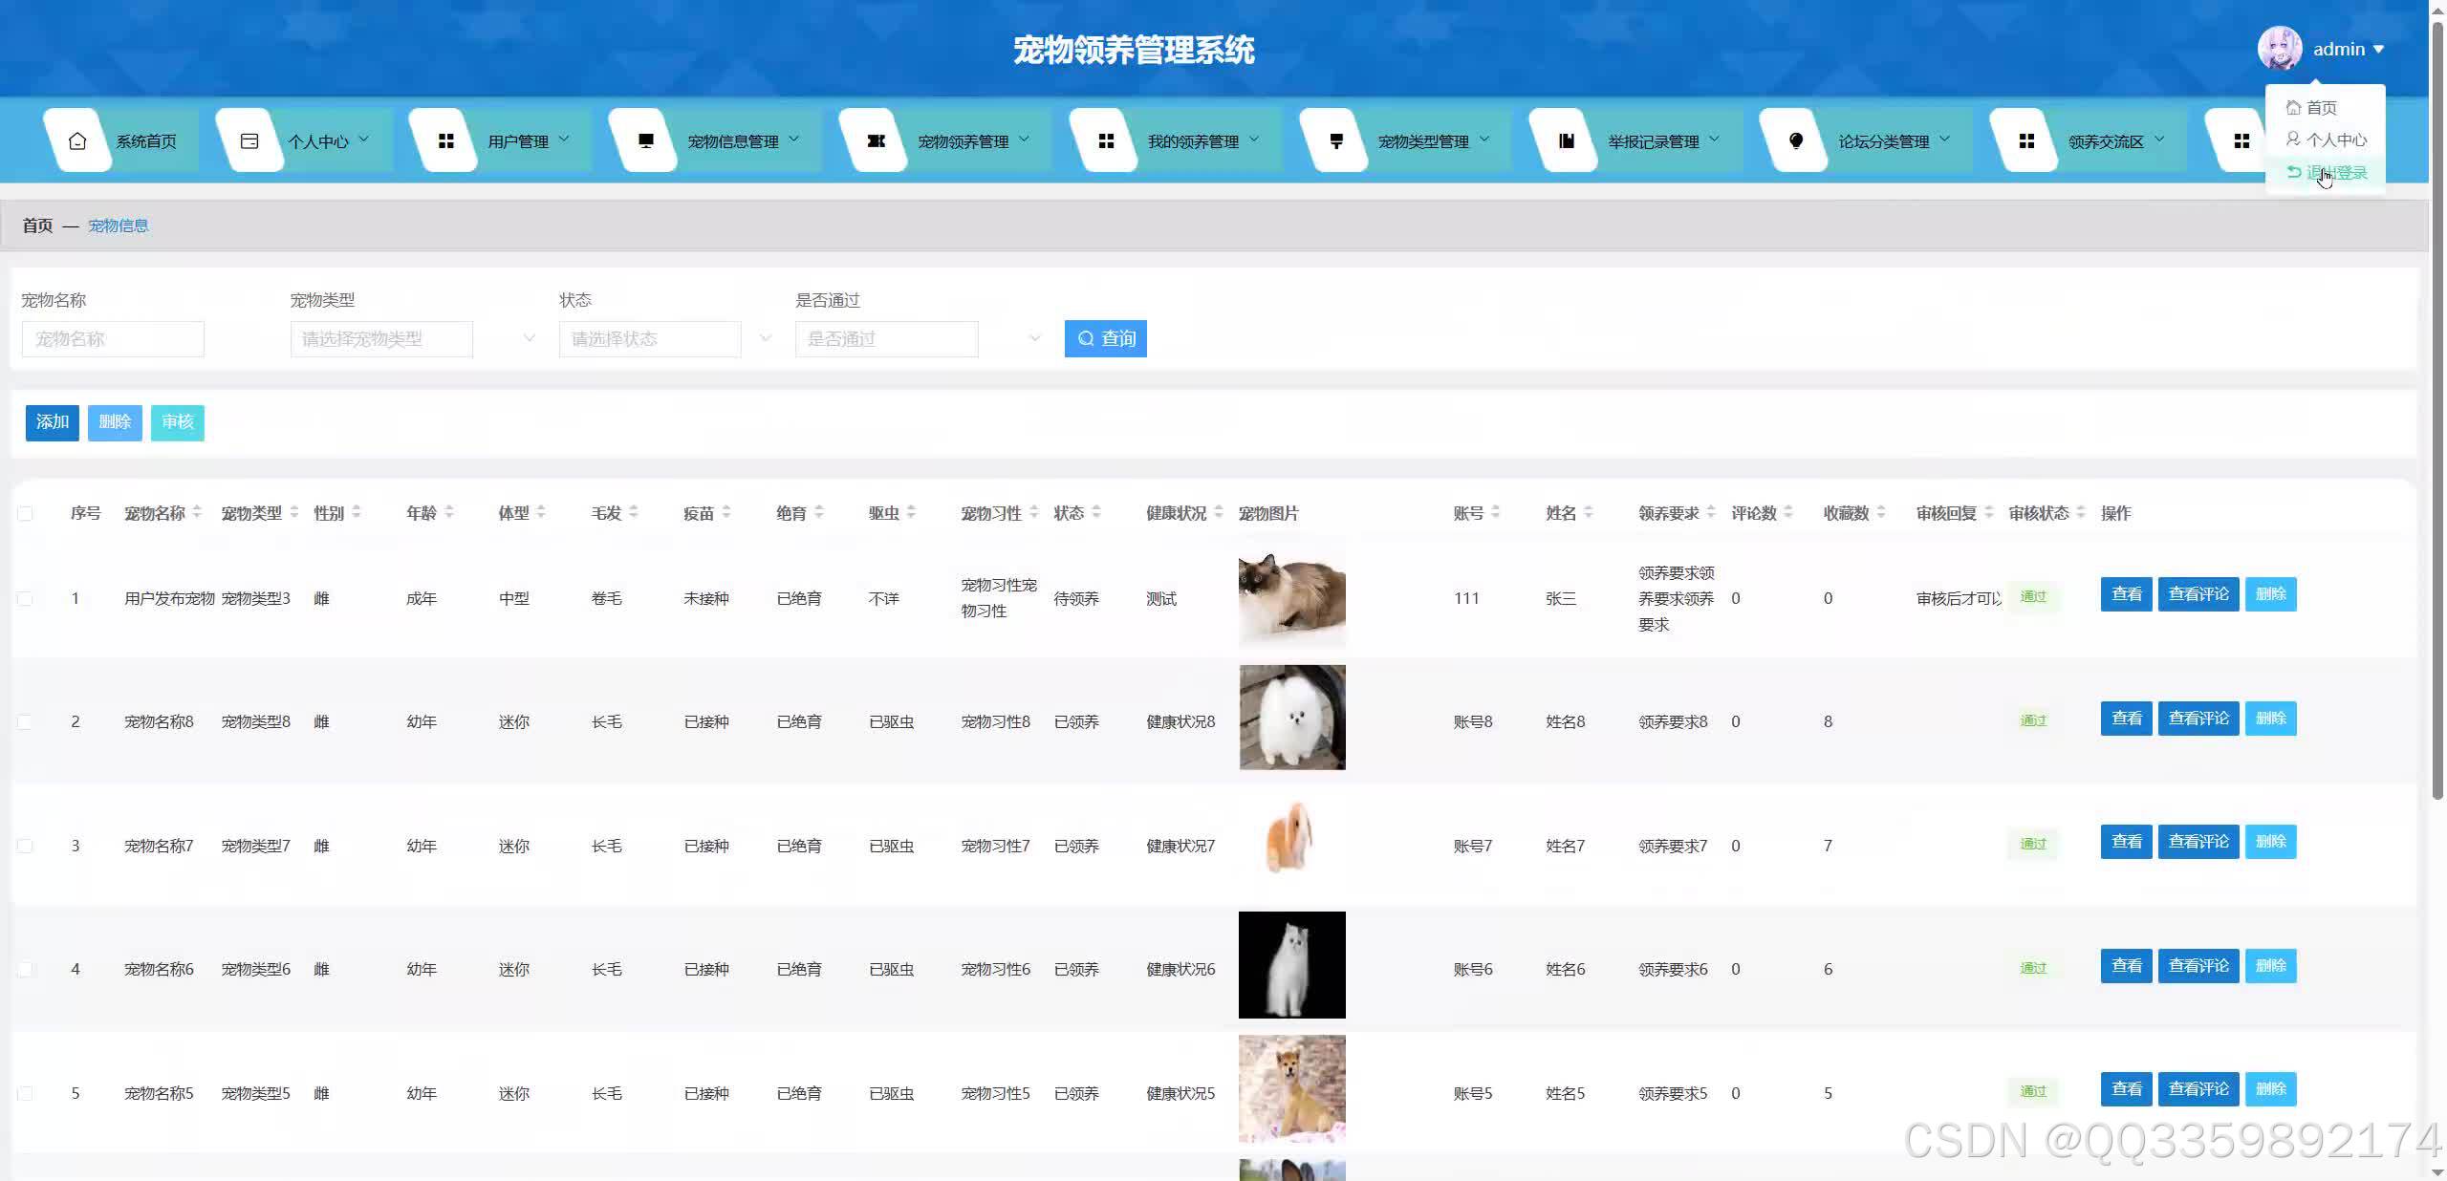Viewport: 2447px width, 1181px height.
Task: Click the 论坛分类管理 tag icon
Action: 1796,140
